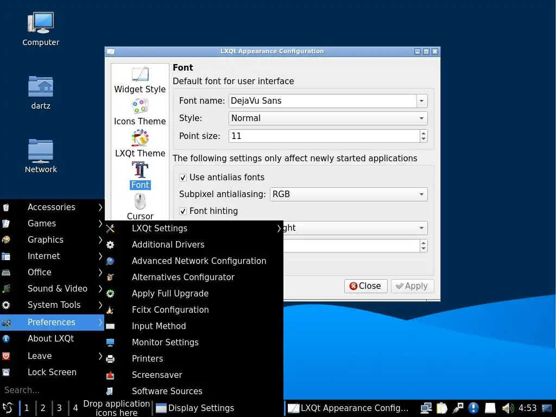Expand the Accessories submenu
The image size is (556, 417).
pos(52,207)
